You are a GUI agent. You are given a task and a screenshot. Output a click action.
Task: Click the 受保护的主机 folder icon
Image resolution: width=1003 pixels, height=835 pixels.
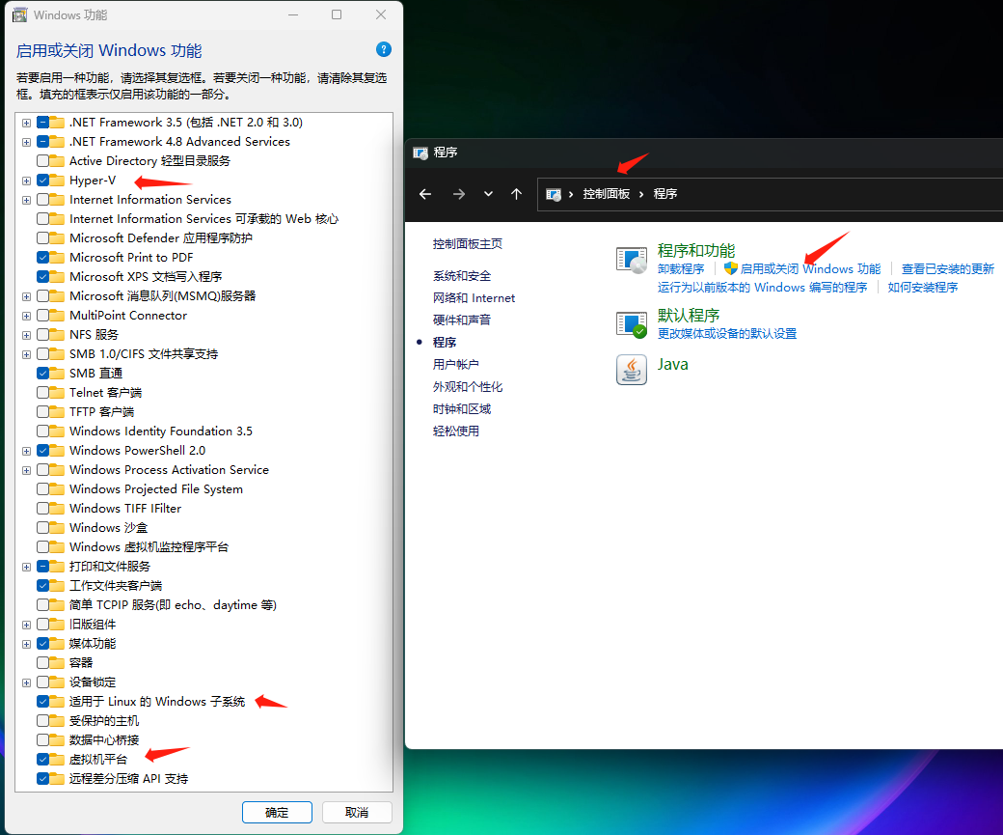tap(58, 721)
